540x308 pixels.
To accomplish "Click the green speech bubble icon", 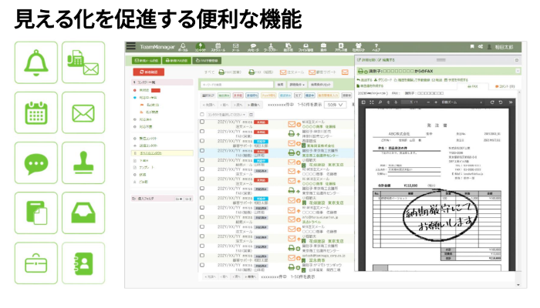I will [36, 164].
